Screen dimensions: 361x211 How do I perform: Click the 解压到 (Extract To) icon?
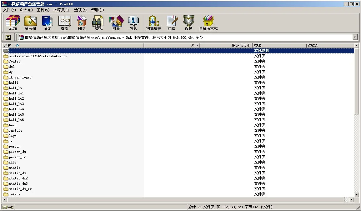coord(30,23)
